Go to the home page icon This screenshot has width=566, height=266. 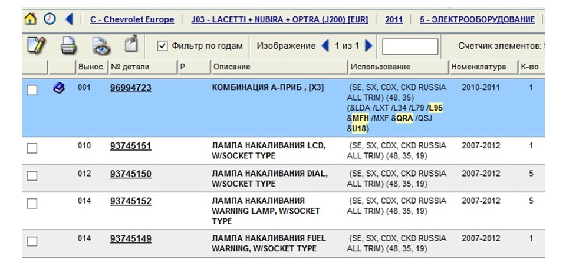[x=30, y=19]
